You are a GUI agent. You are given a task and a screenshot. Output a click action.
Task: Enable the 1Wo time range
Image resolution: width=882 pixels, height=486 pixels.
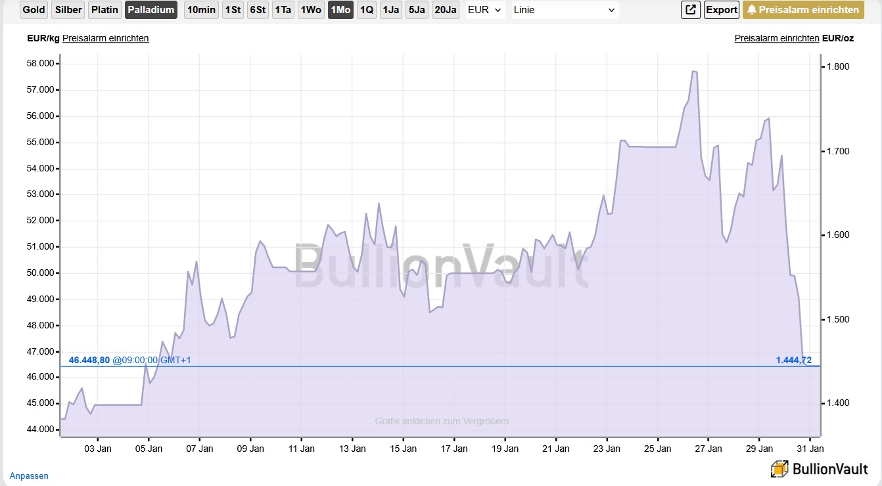pos(310,10)
